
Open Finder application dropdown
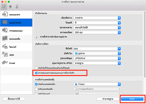coord(97,84)
